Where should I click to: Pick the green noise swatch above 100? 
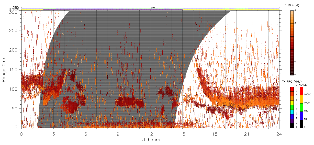click(x=301, y=107)
